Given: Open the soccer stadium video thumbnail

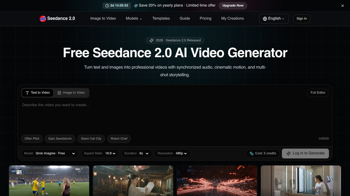Looking at the screenshot, I should pos(49,181).
